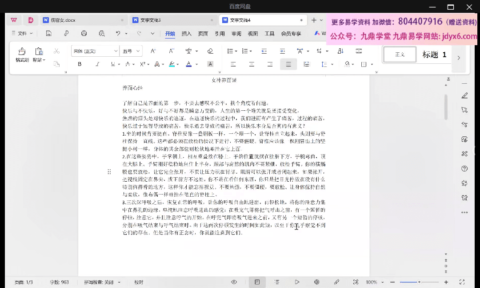Click the help question mark in sidebar
The width and height of the screenshot is (480, 288).
tap(464, 168)
